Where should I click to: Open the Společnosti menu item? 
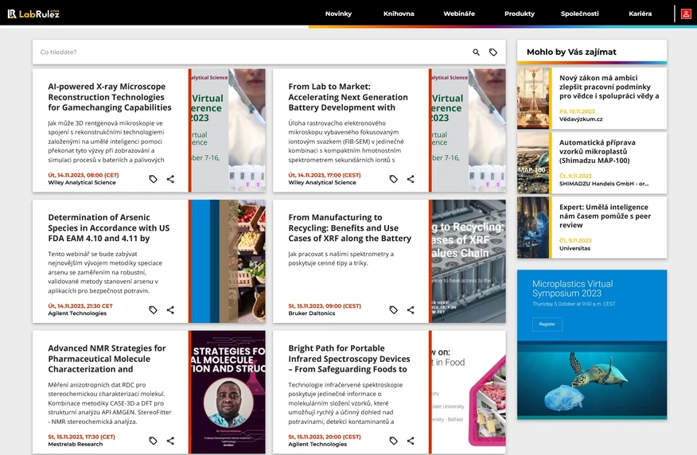pos(580,14)
